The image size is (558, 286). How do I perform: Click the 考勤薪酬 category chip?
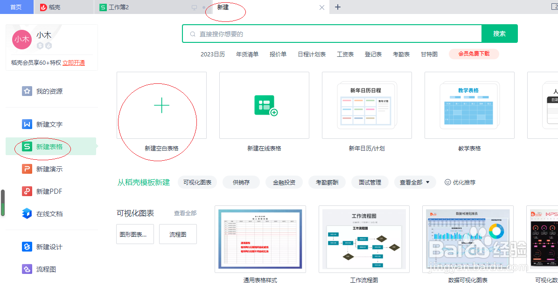point(327,182)
